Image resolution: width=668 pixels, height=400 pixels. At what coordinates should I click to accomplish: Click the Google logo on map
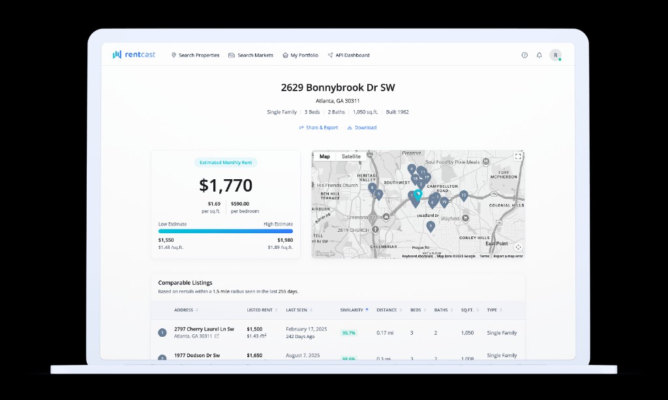(325, 253)
